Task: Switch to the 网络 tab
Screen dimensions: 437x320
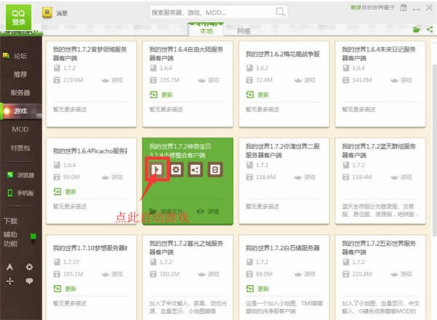Action: point(243,31)
